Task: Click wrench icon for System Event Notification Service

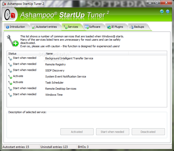Action: [x=10, y=77]
